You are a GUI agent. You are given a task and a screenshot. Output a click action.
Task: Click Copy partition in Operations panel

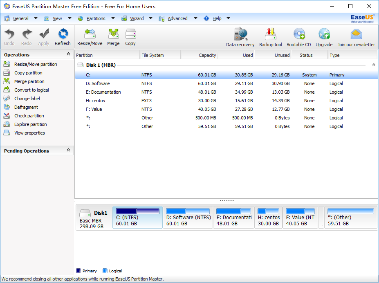click(28, 73)
